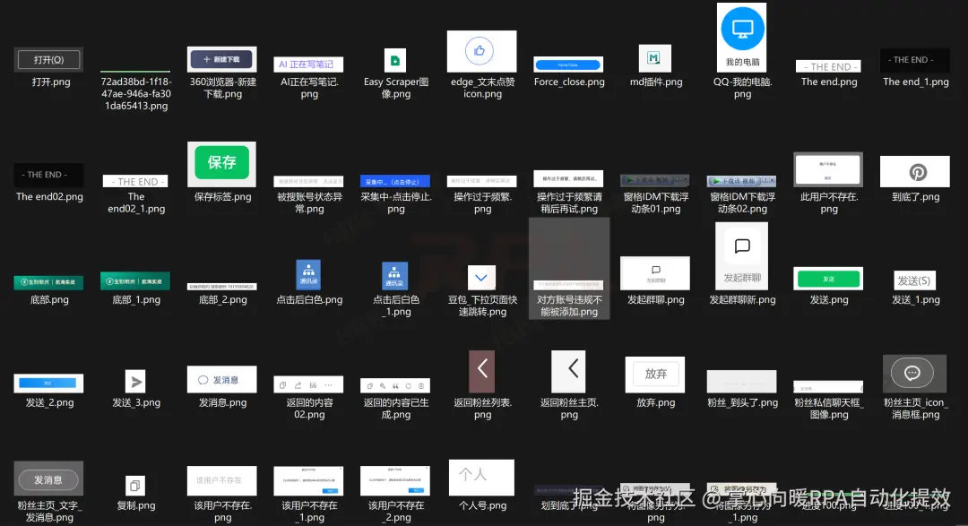This screenshot has height=526, width=968.
Task: Select 返回粉丝列表.png back-arrow icon
Action: pos(481,372)
